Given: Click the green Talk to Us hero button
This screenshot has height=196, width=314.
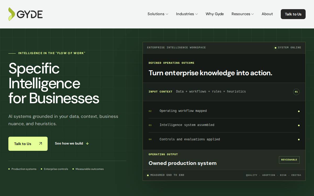Looking at the screenshot, I should (x=28, y=144).
